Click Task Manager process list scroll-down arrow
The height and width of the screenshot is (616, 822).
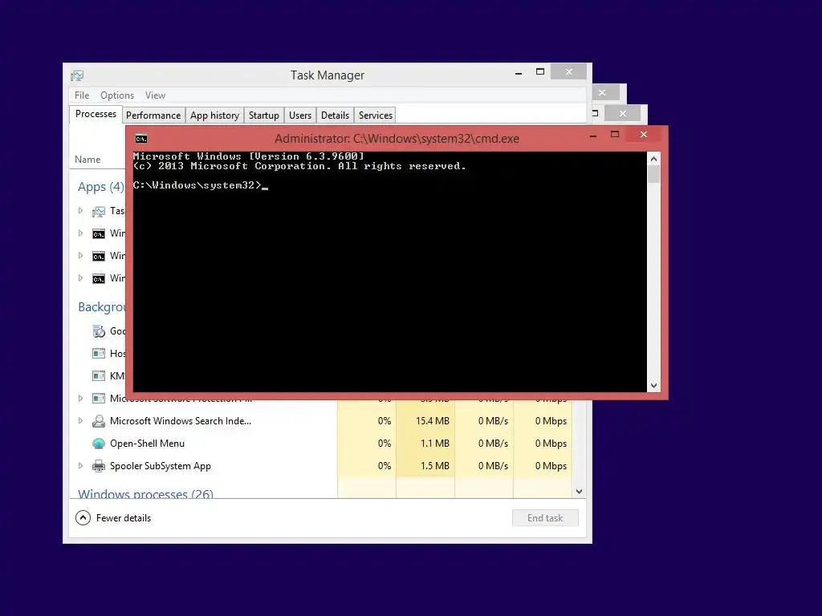(579, 492)
